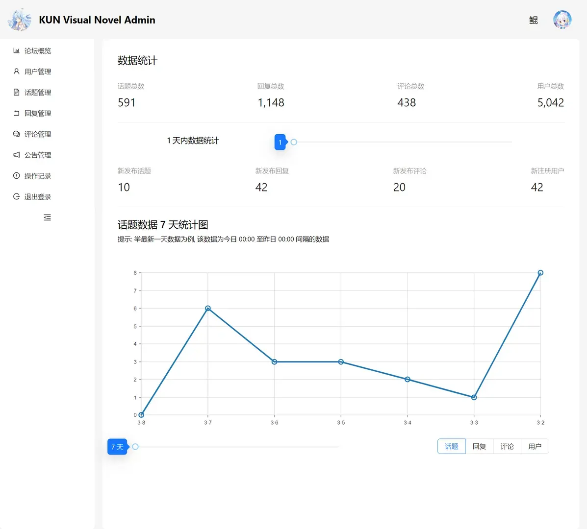This screenshot has height=529, width=587.
Task: Click the chart 7天 slider handle
Action: tap(135, 447)
